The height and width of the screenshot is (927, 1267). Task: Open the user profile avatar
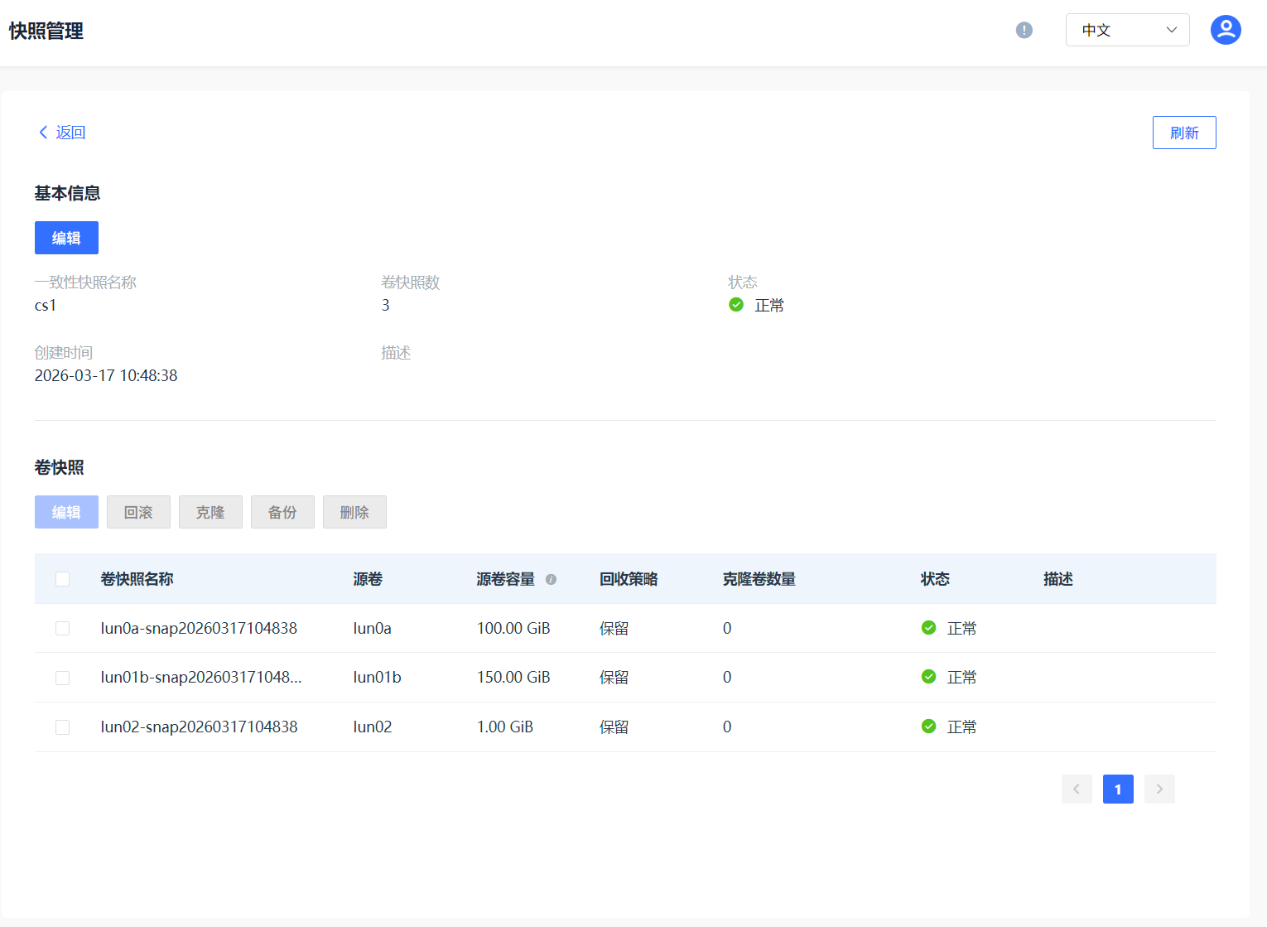pyautogui.click(x=1226, y=30)
